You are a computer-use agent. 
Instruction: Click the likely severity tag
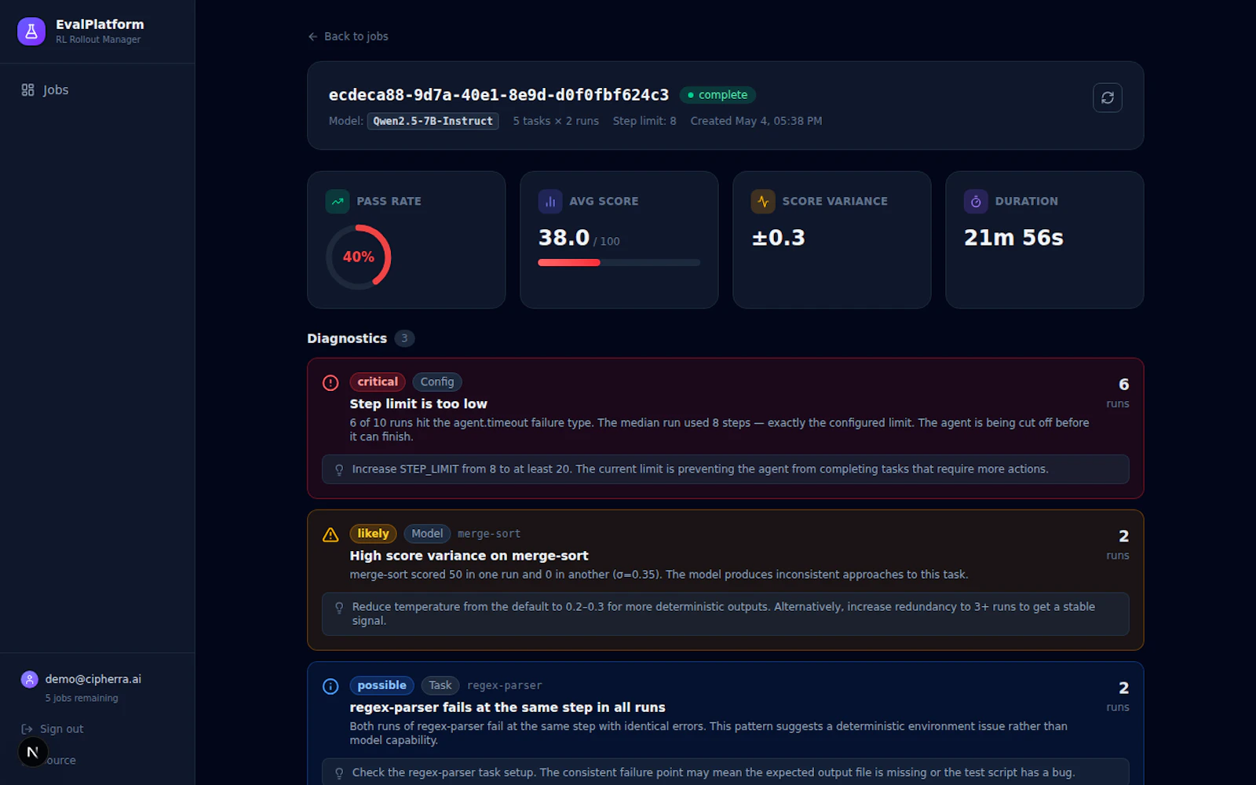pos(373,534)
